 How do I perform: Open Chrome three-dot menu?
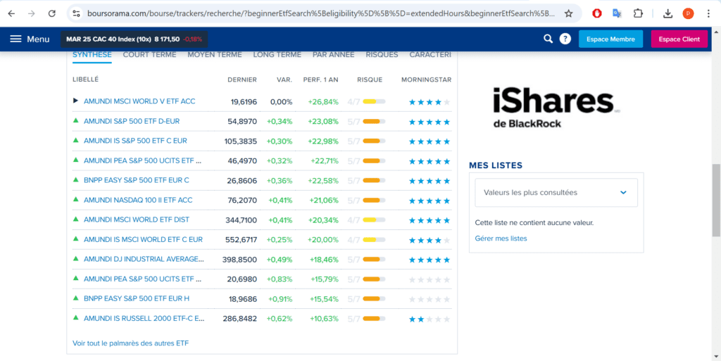click(x=708, y=14)
